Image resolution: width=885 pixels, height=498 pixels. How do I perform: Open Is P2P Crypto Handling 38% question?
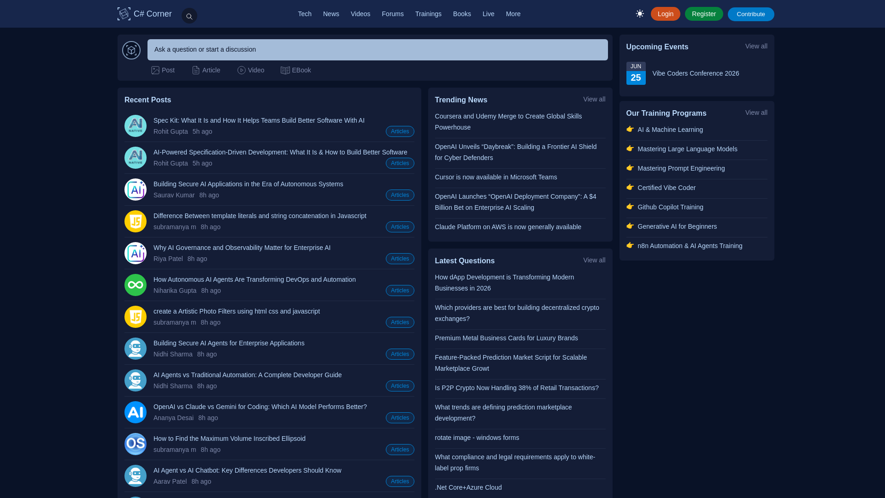click(x=517, y=388)
